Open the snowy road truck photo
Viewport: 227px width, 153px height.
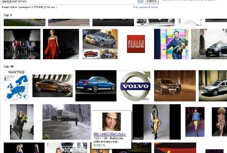67,122
